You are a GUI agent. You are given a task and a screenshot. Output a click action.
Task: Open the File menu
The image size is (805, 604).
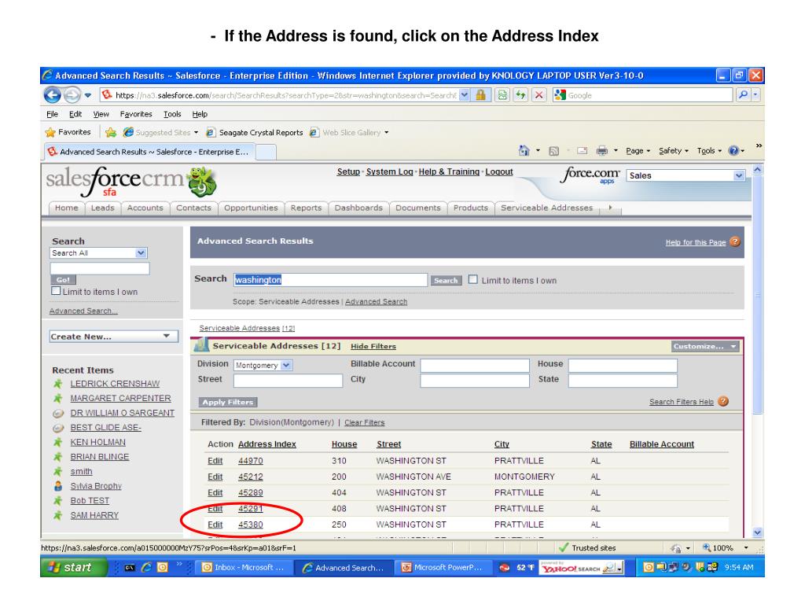(53, 114)
